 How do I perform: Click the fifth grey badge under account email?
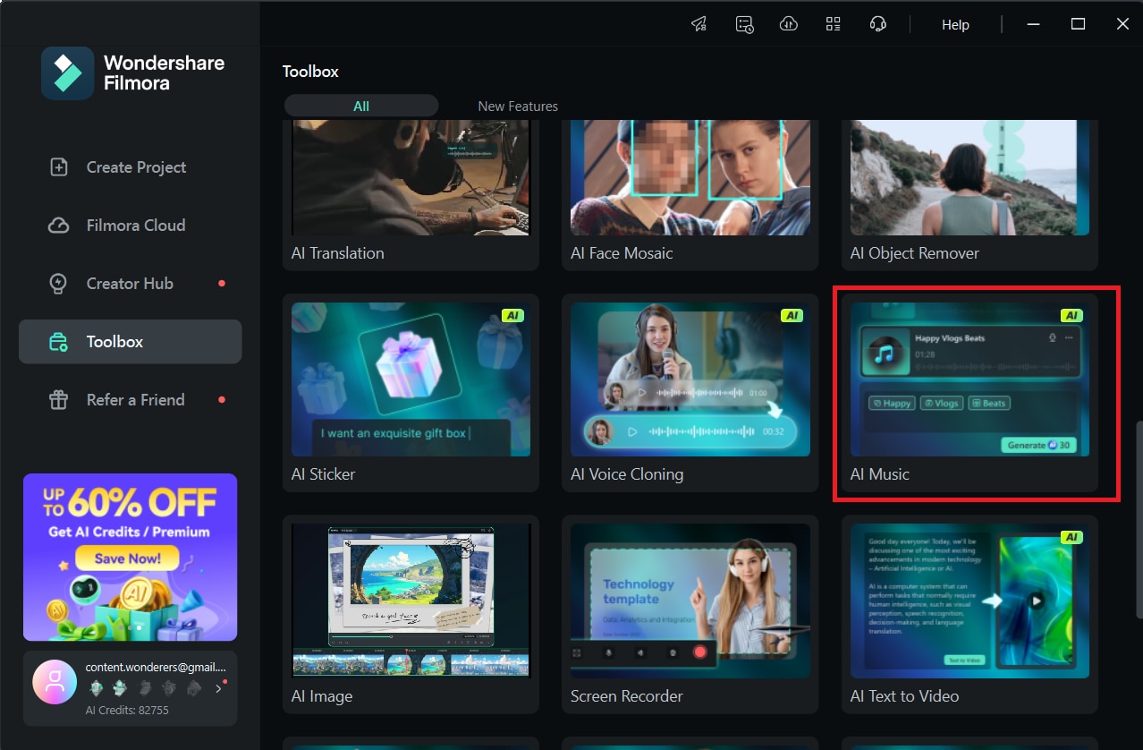pos(194,688)
